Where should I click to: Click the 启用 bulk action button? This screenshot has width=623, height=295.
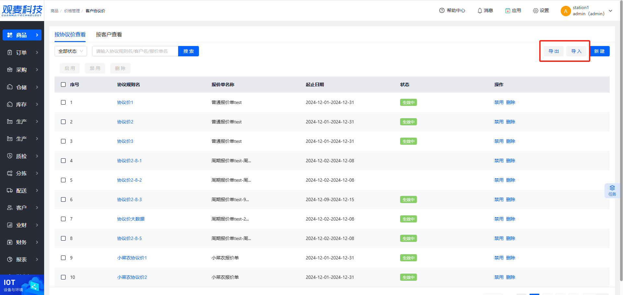tap(70, 68)
